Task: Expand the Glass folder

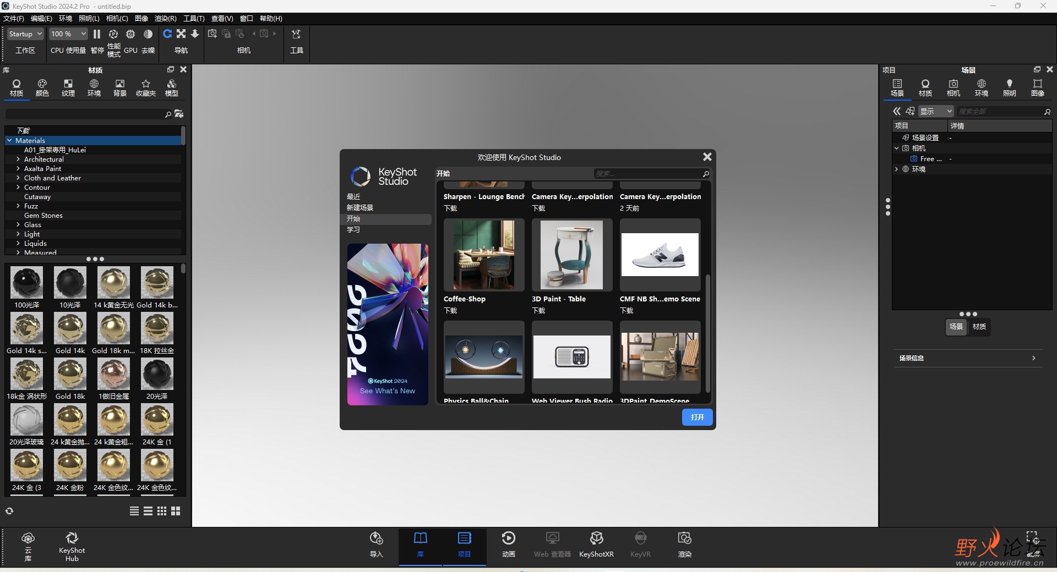Action: click(18, 225)
